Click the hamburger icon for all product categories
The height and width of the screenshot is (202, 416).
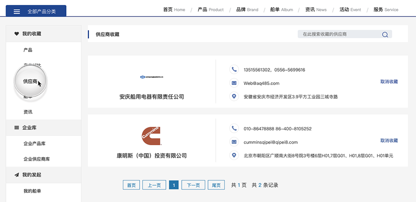tap(17, 11)
